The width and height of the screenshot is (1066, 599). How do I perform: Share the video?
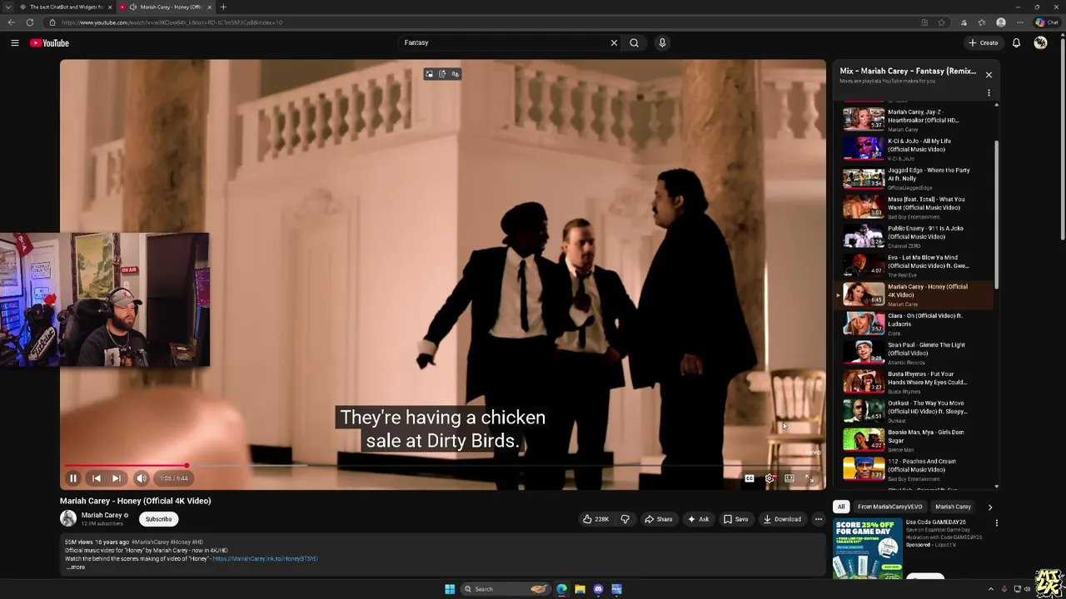658,519
